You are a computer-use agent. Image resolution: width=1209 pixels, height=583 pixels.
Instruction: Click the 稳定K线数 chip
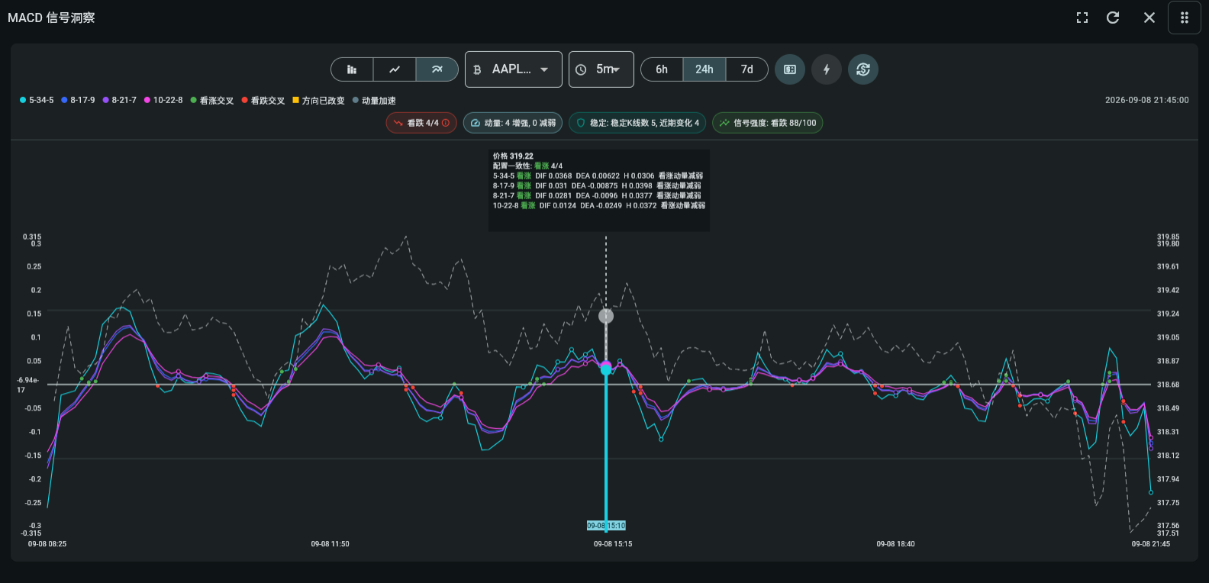(x=637, y=123)
